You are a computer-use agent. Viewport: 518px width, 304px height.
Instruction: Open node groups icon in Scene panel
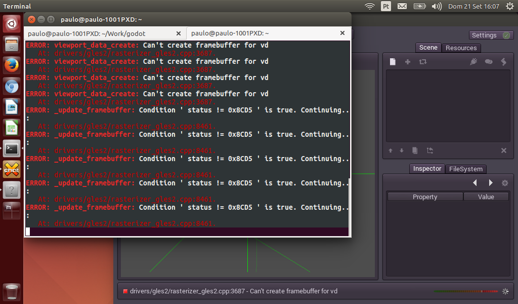pyautogui.click(x=489, y=62)
